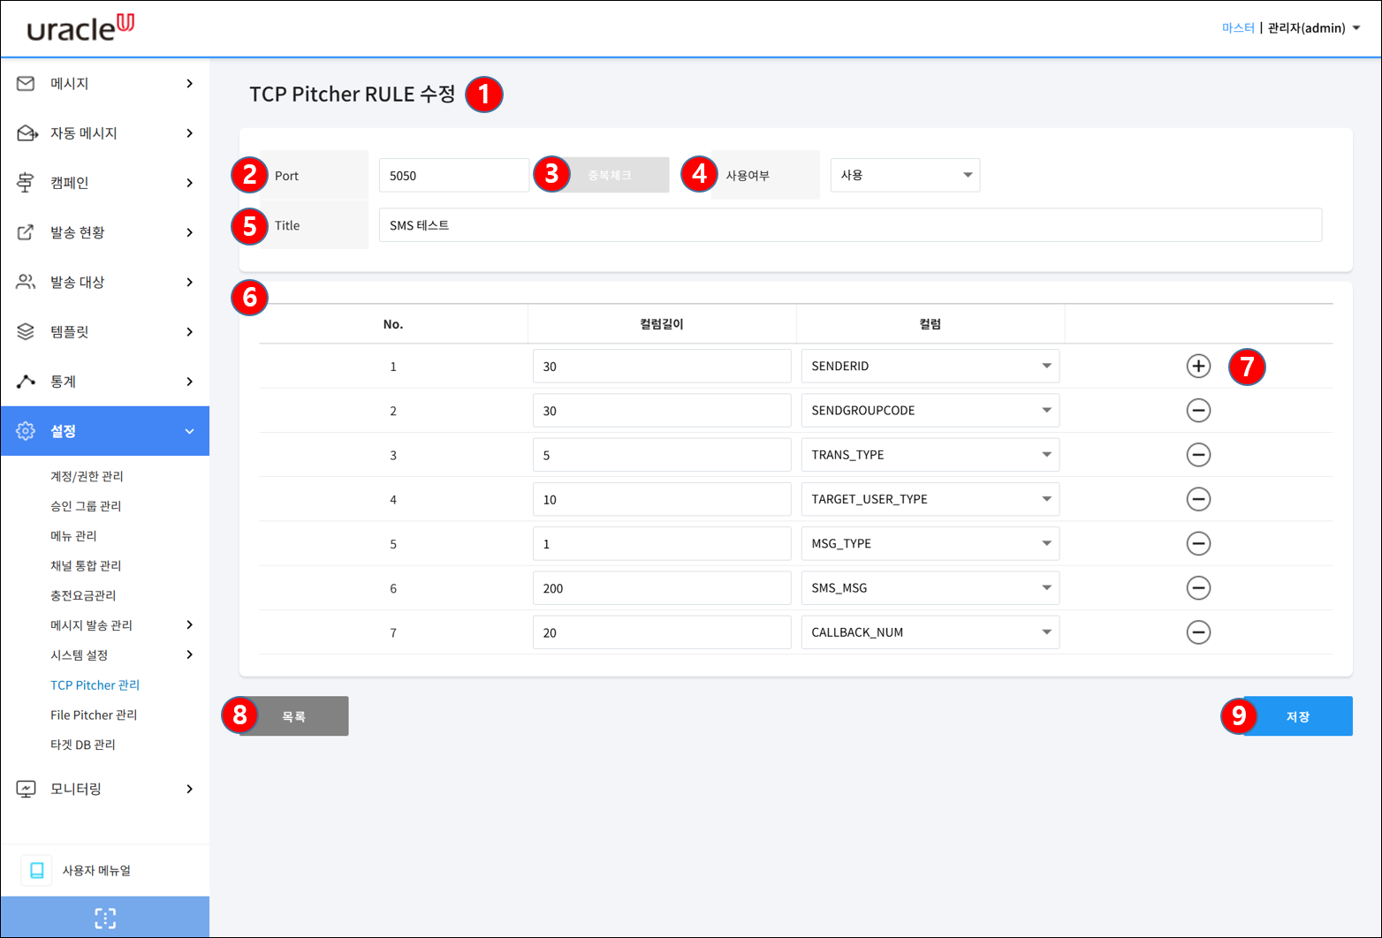Open 승인 그룹 관리 submenu item
Viewport: 1382px width, 938px height.
point(86,506)
